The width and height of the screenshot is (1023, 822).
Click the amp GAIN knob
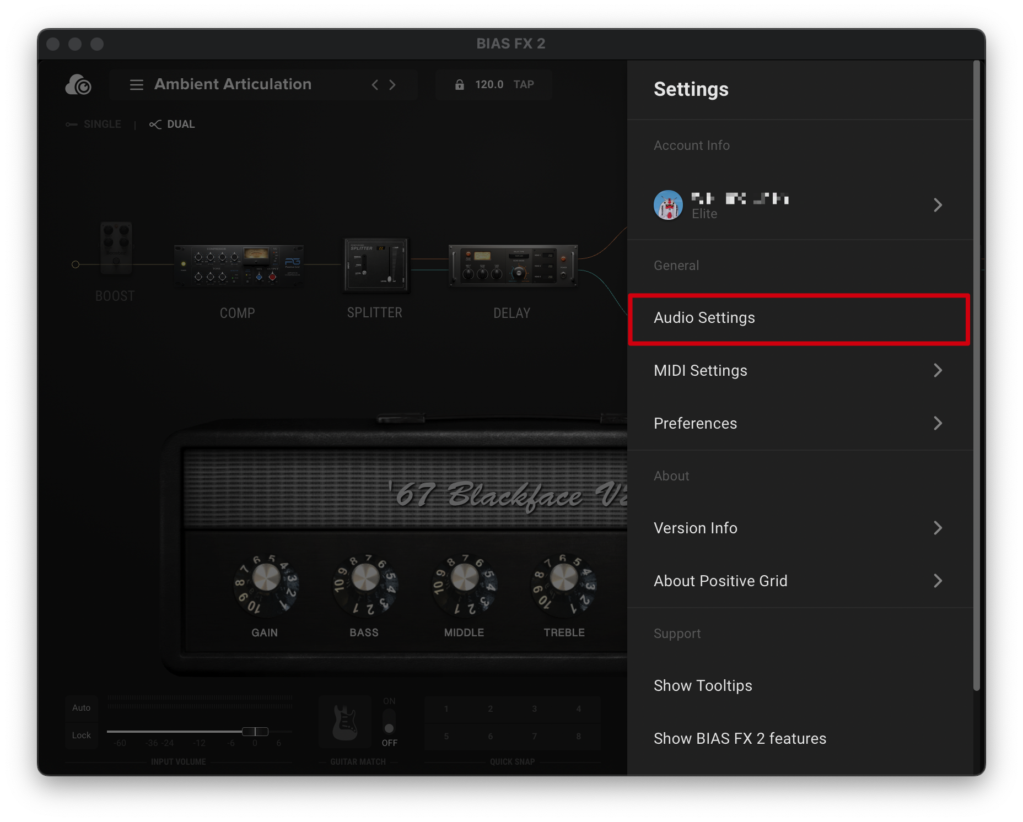[266, 578]
